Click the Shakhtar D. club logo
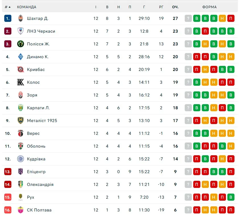This screenshot has height=216, width=239. 20,18
